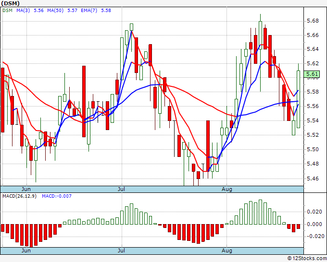Click the 5.66 price axis label
Viewport: 327px width, 262px height.
pyautogui.click(x=313, y=35)
